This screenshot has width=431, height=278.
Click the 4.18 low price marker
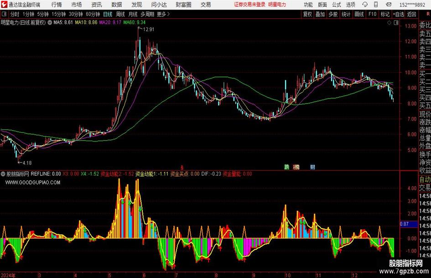(27, 163)
